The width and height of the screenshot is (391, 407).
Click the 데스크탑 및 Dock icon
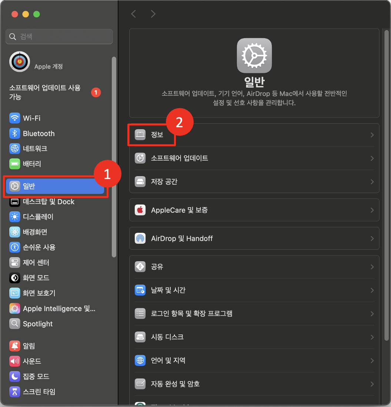tap(14, 202)
